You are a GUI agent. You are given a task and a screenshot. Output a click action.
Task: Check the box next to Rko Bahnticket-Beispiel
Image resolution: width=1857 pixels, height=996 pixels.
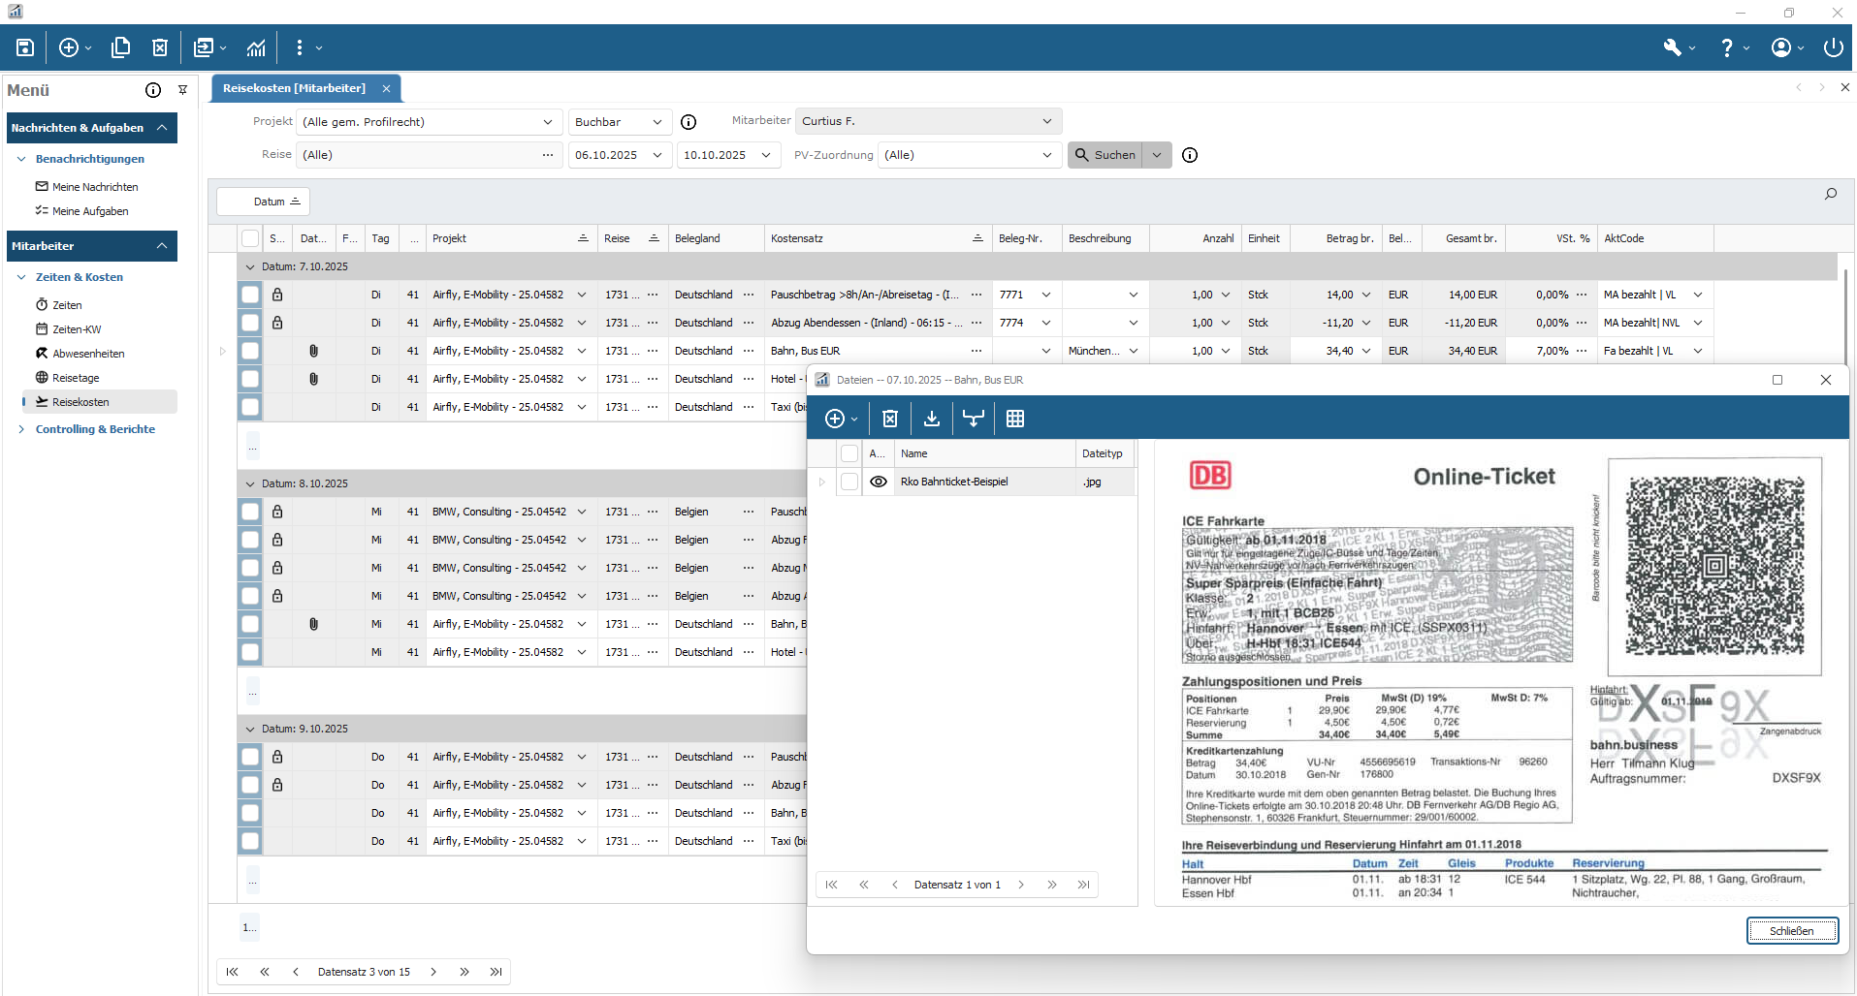pos(849,482)
